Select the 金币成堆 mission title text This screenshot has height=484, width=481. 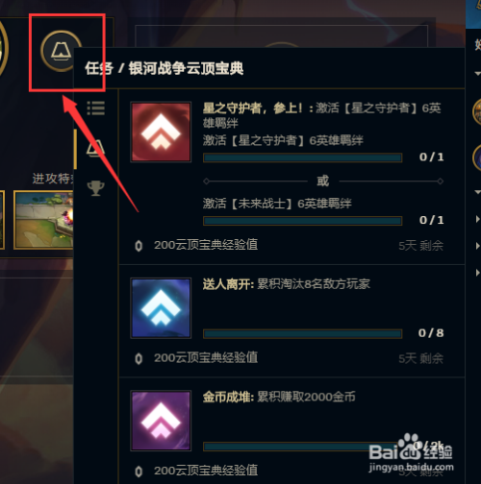tap(228, 397)
